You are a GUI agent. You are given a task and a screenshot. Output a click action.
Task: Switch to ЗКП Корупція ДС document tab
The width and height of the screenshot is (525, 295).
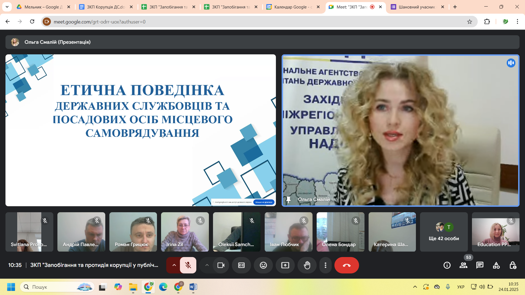click(106, 7)
